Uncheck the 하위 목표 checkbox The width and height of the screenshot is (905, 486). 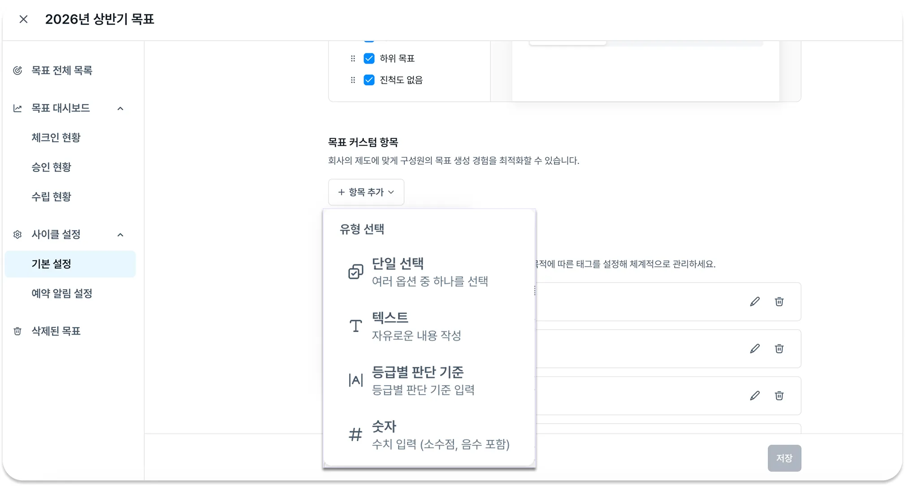click(369, 58)
